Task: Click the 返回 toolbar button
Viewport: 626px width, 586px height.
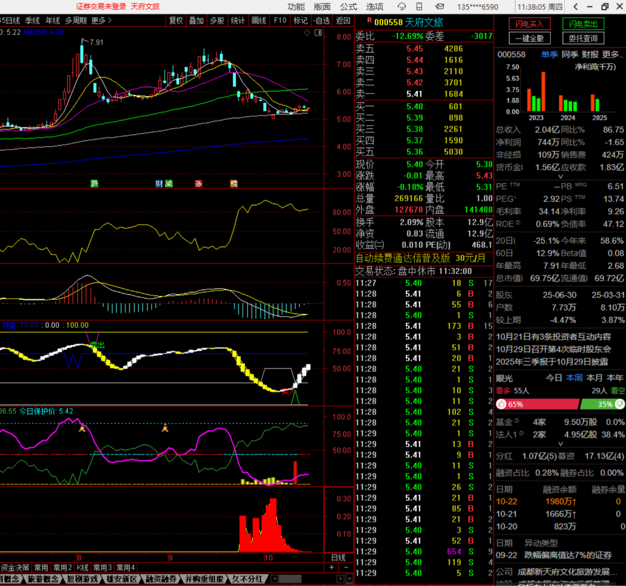Action: (x=342, y=20)
